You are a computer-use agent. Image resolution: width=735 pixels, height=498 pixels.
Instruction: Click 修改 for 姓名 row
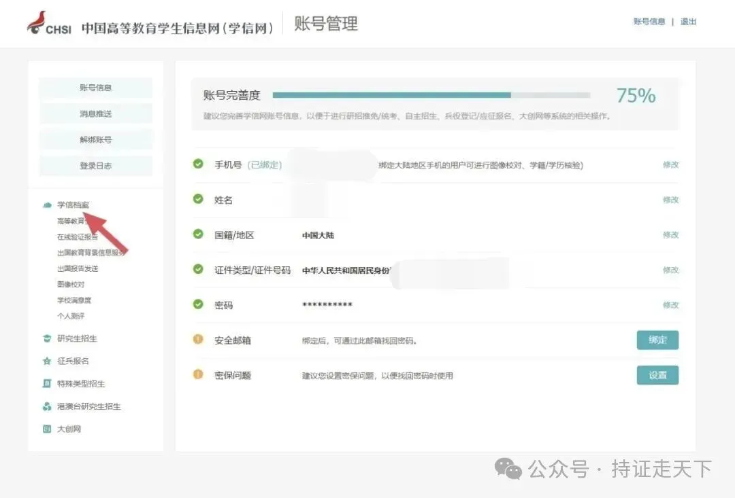point(671,200)
